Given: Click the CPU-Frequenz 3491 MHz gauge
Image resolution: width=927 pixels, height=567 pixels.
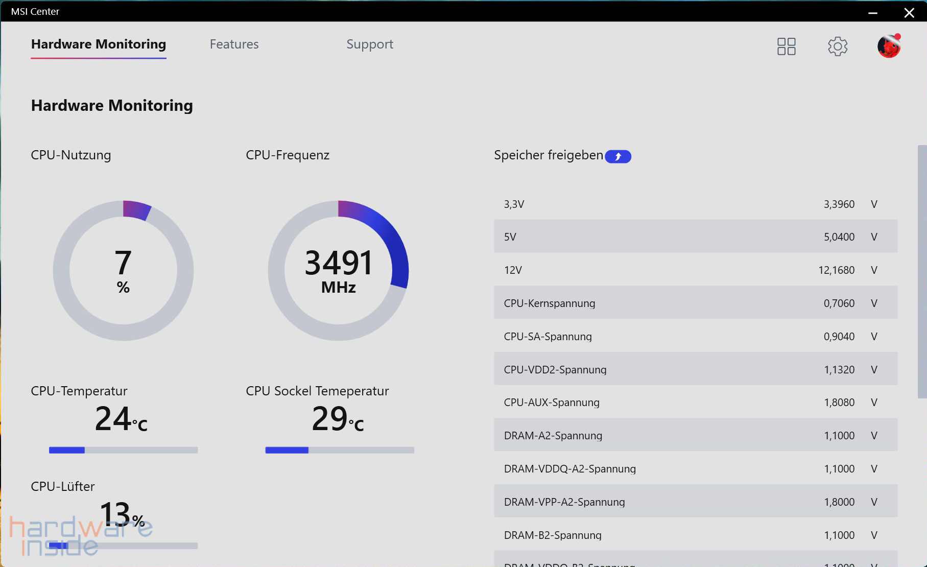Looking at the screenshot, I should pos(338,270).
